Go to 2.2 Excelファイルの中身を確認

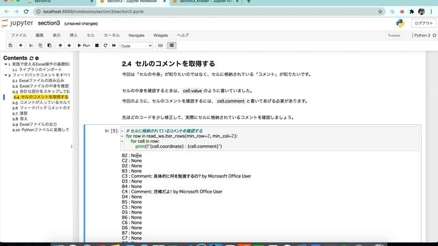[41, 86]
